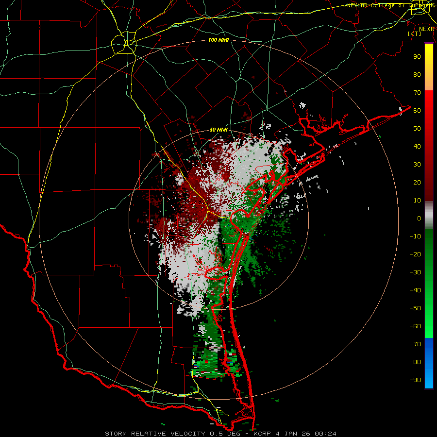This screenshot has height=437, width=437.
Task: Select the "10" velocity scale label
Action: click(417, 201)
